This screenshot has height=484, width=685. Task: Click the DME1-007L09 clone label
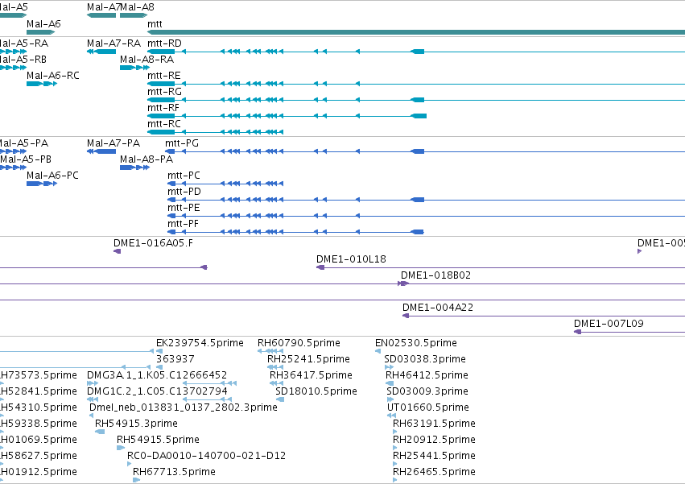coord(609,324)
